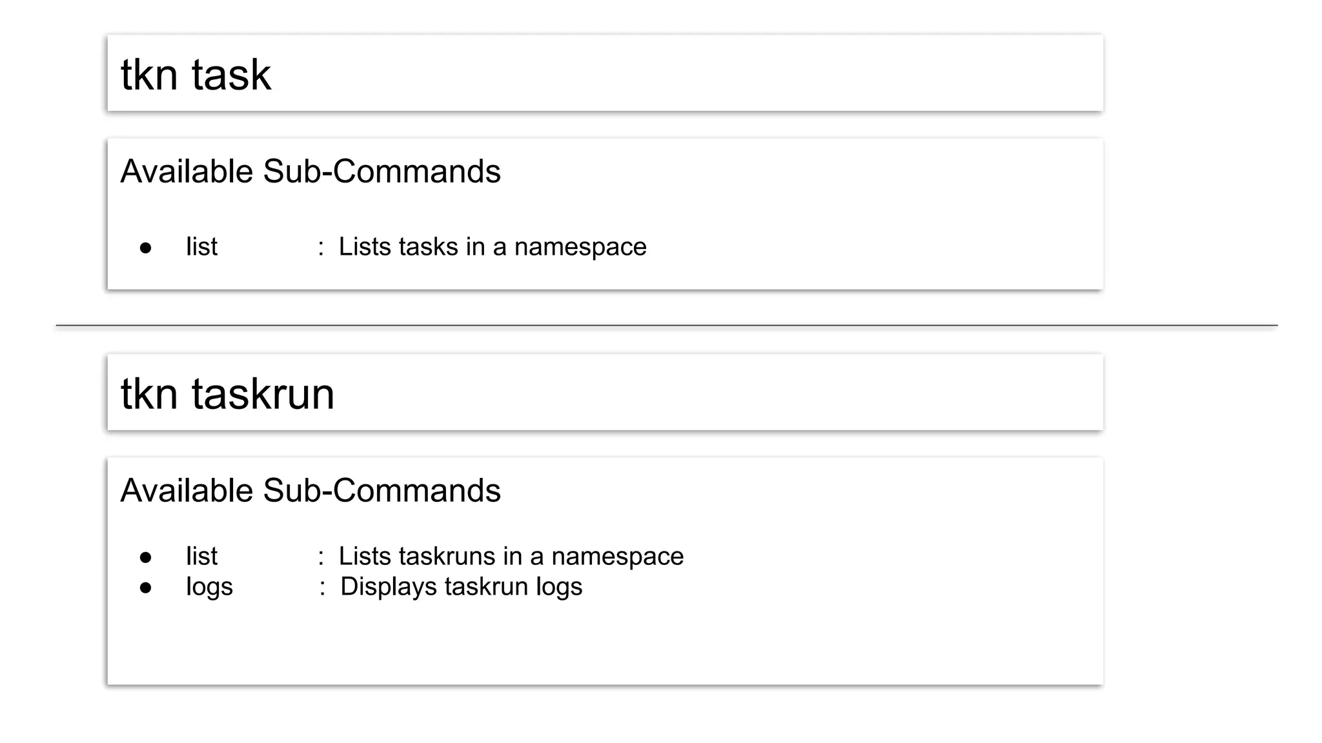The image size is (1322, 743).
Task: Click the bullet point beside the logs entry
Action: [x=145, y=588]
